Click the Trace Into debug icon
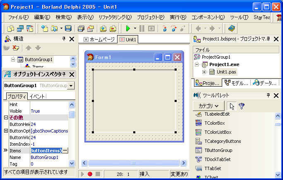The width and height of the screenshot is (283, 180). [x=164, y=28]
